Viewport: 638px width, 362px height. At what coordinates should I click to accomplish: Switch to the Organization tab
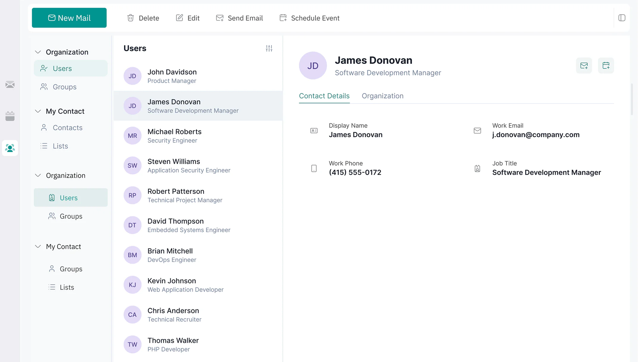click(382, 96)
